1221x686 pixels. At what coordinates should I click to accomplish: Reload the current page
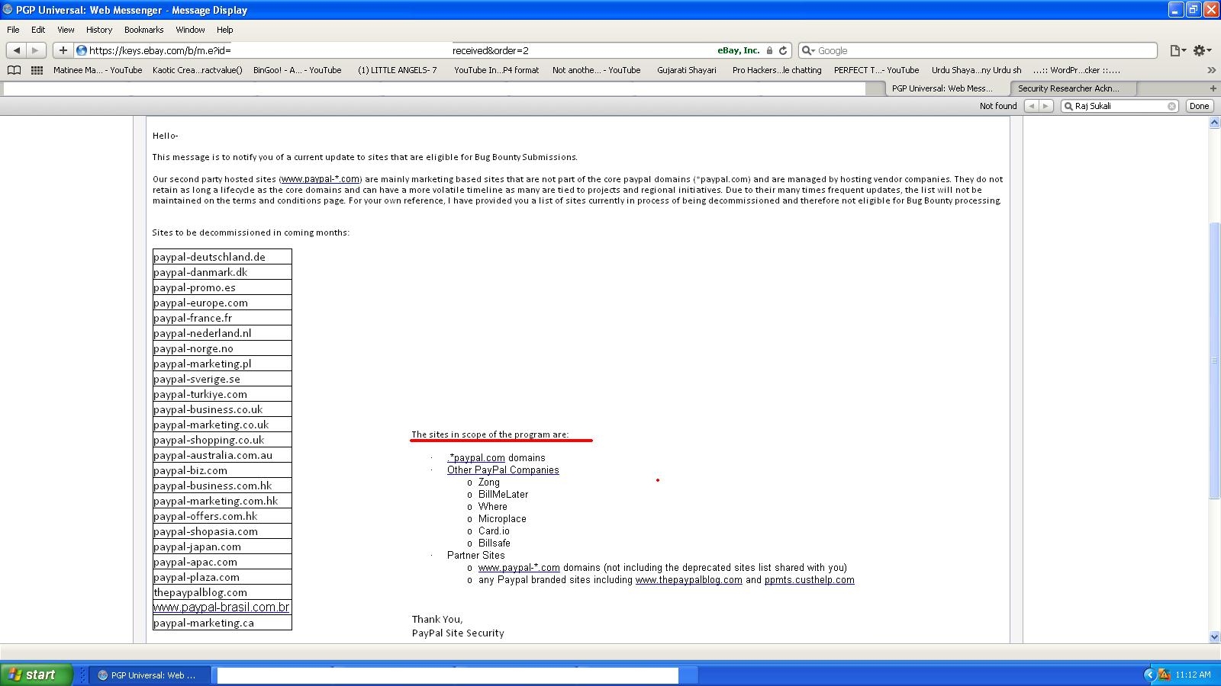pos(783,51)
